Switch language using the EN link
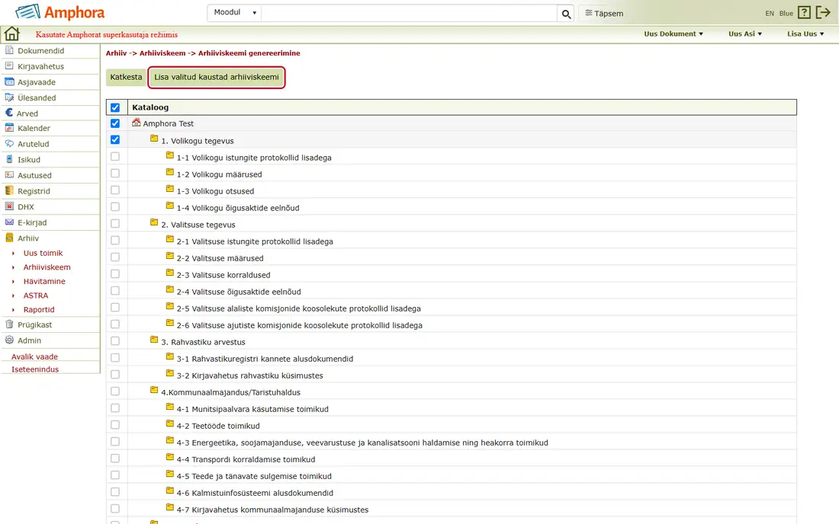This screenshot has height=524, width=839. [770, 14]
